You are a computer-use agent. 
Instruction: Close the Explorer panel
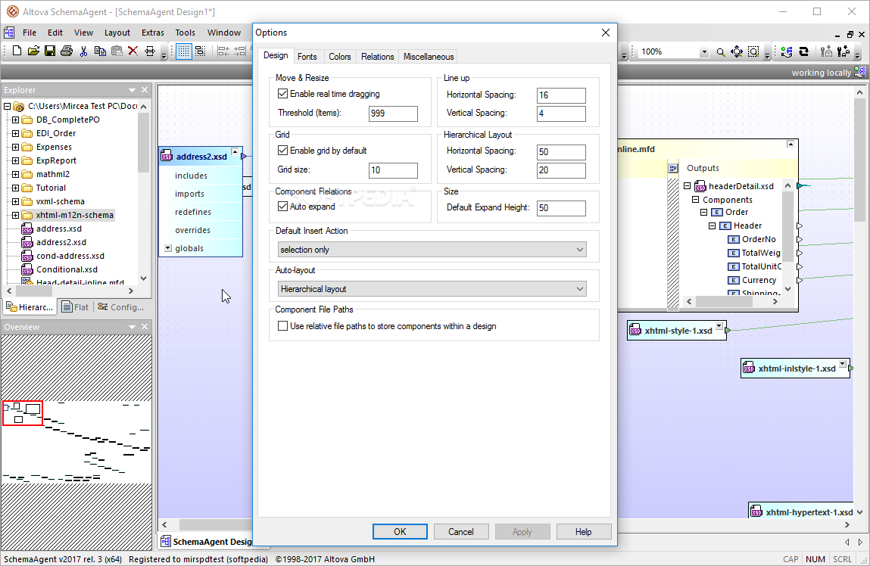click(x=145, y=90)
